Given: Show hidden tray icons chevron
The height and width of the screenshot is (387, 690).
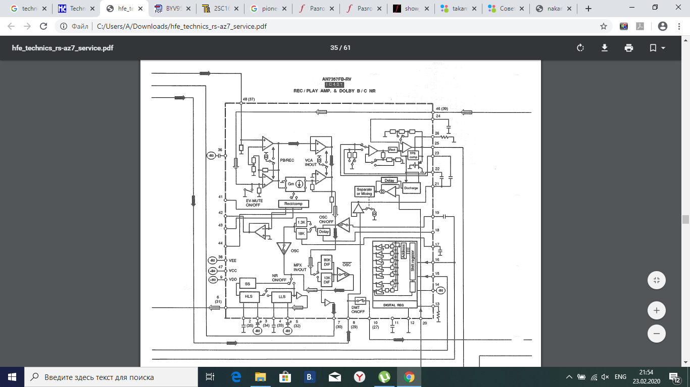Looking at the screenshot, I should coord(569,377).
